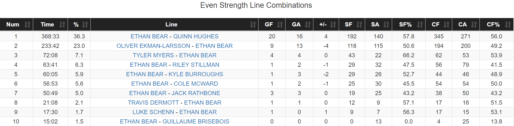Viewport: 514px width, 126px height.
Task: Sort by SA column arrows icon
Action: (x=386, y=24)
